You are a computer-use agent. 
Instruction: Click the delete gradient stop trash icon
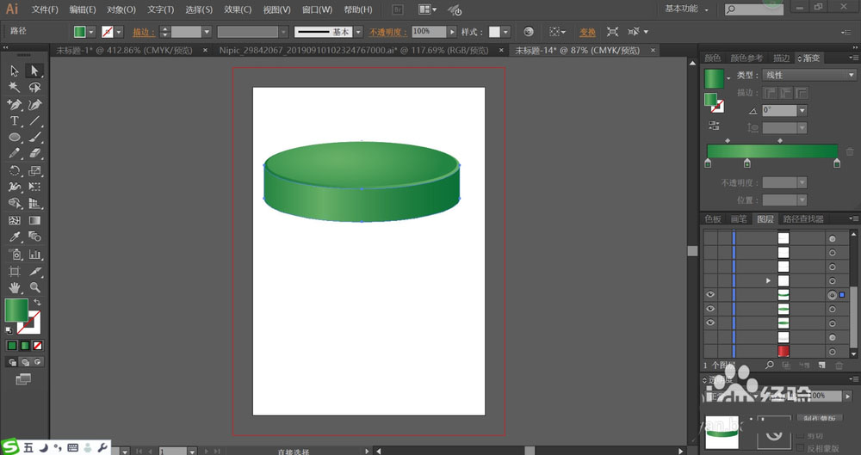[x=850, y=151]
